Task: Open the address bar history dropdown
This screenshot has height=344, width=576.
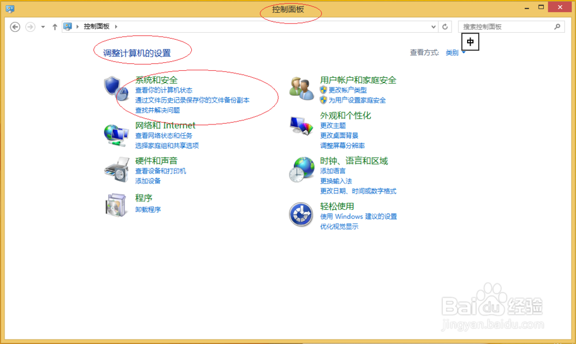Action: point(434,26)
